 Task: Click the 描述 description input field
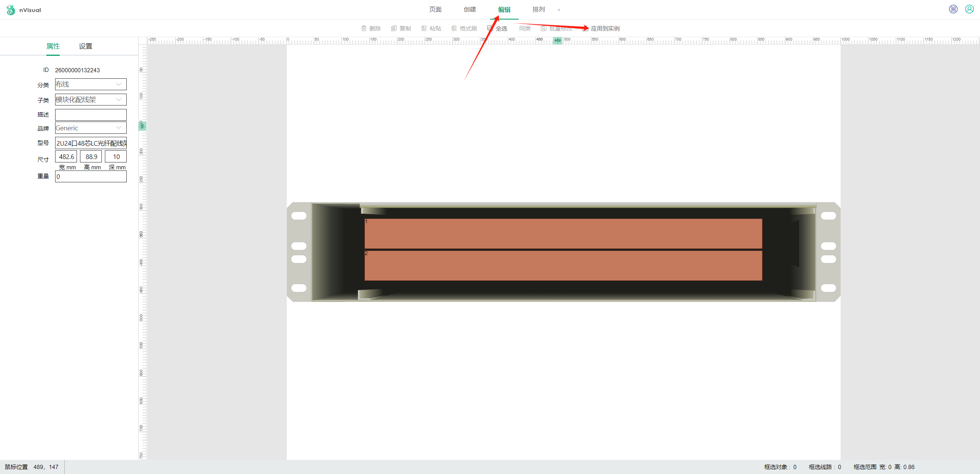point(91,115)
